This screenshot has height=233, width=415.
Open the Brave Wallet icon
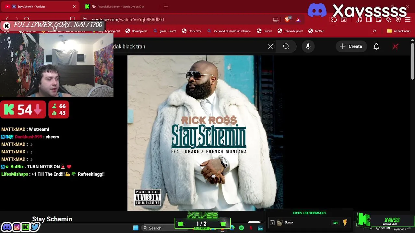[379, 19]
